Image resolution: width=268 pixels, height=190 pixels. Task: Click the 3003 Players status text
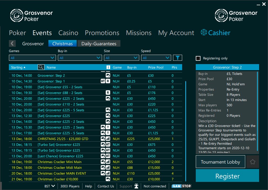click(70, 186)
